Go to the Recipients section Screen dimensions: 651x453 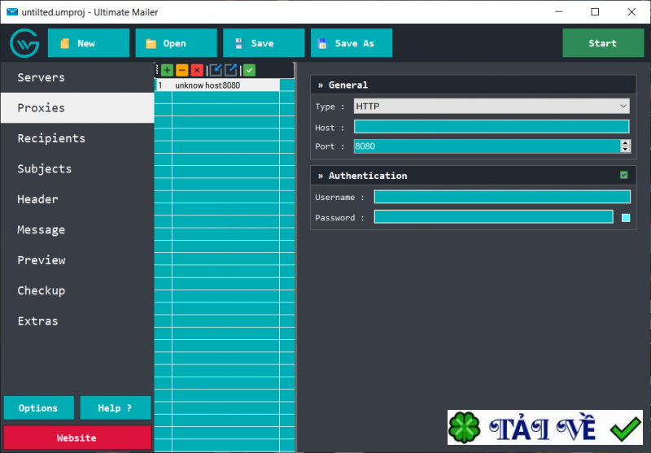pos(77,138)
